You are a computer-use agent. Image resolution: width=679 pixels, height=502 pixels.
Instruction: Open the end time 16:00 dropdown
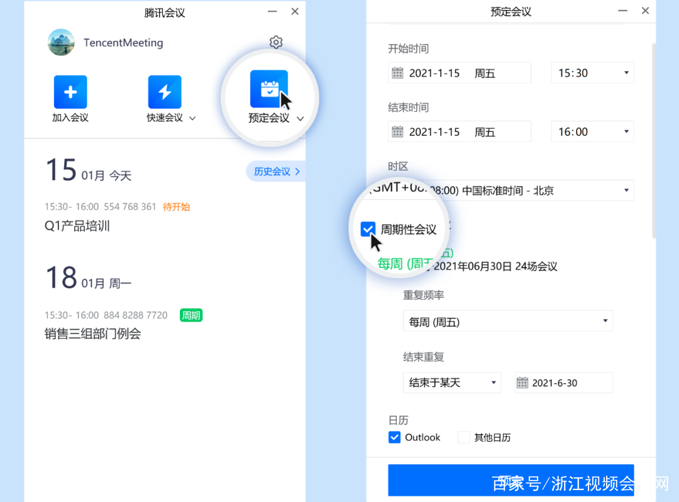point(592,131)
